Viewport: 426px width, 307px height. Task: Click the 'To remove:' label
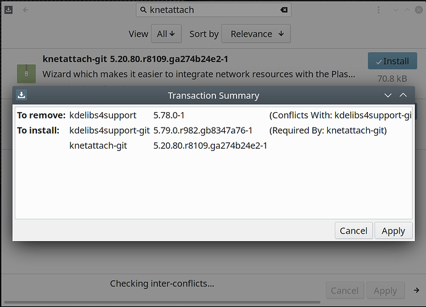tap(41, 115)
